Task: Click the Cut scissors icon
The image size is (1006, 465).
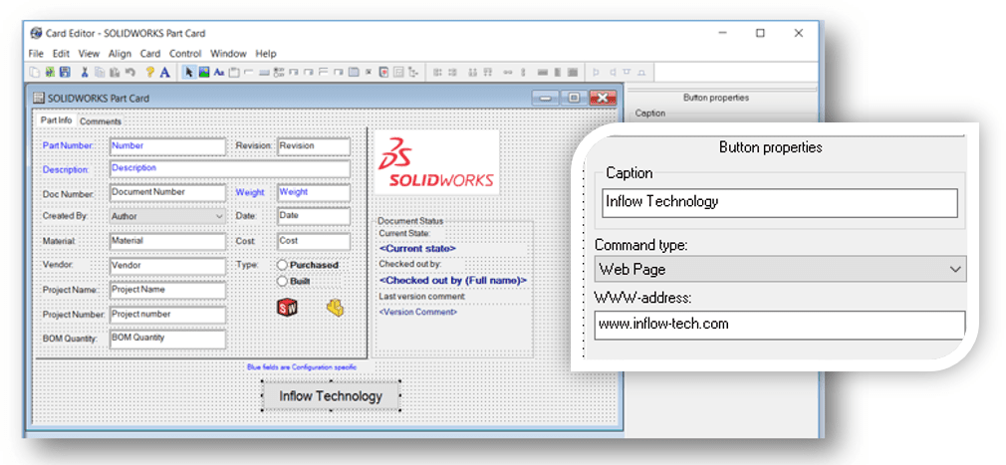Action: coord(85,73)
